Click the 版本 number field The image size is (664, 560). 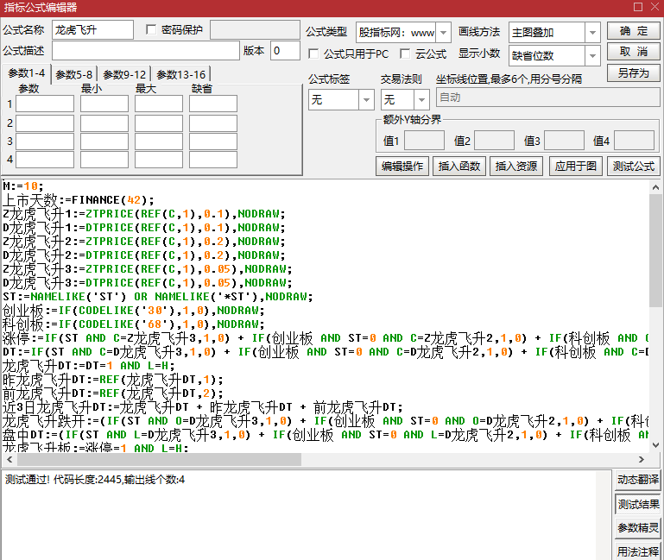285,51
